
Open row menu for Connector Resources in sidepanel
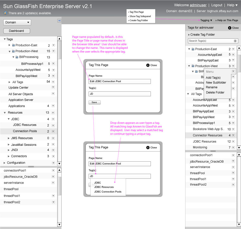pyautogui.click(x=233, y=135)
